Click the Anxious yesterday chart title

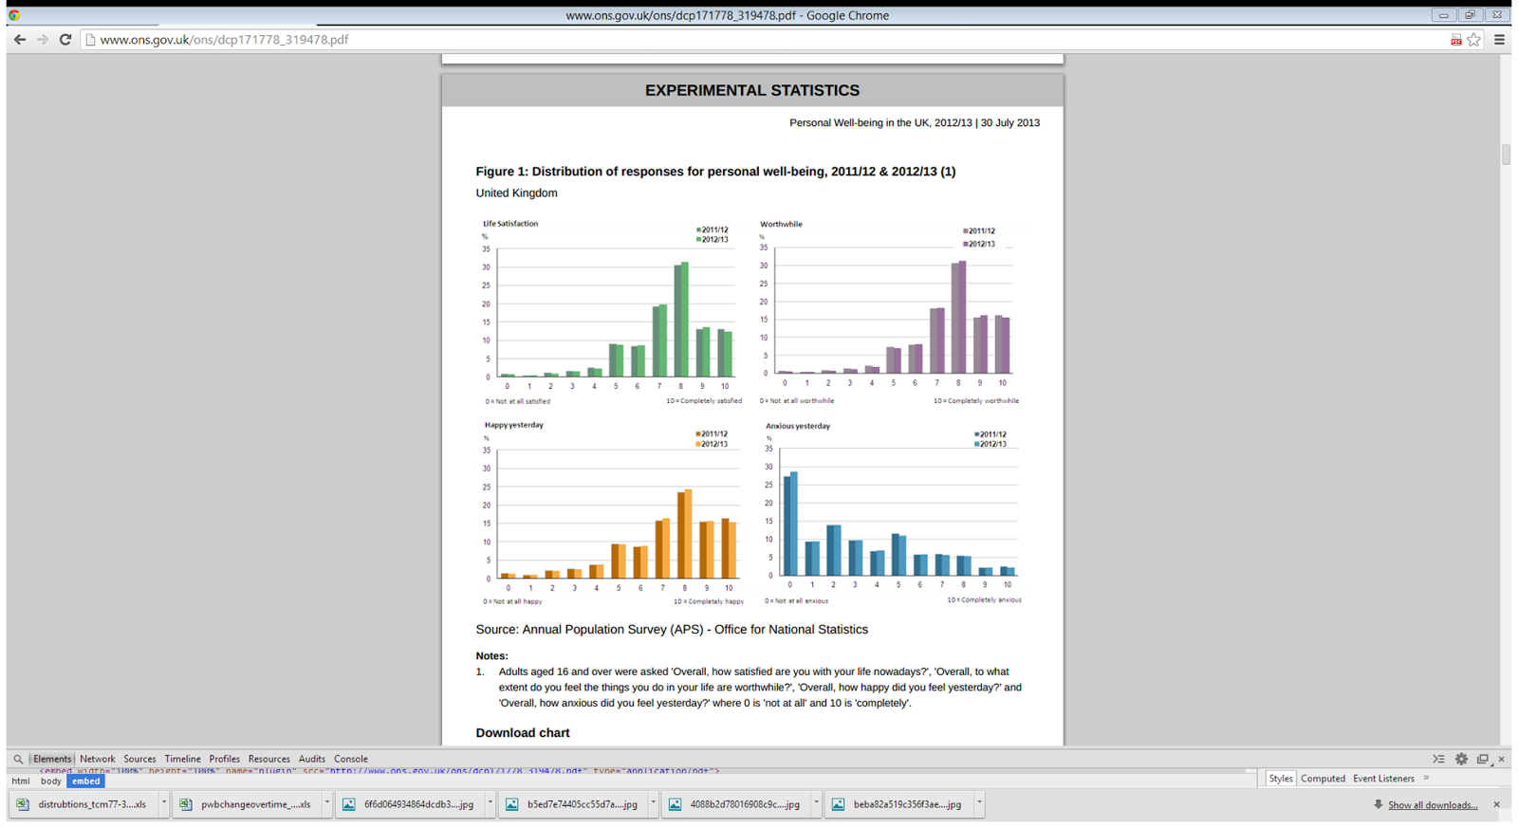click(x=798, y=426)
